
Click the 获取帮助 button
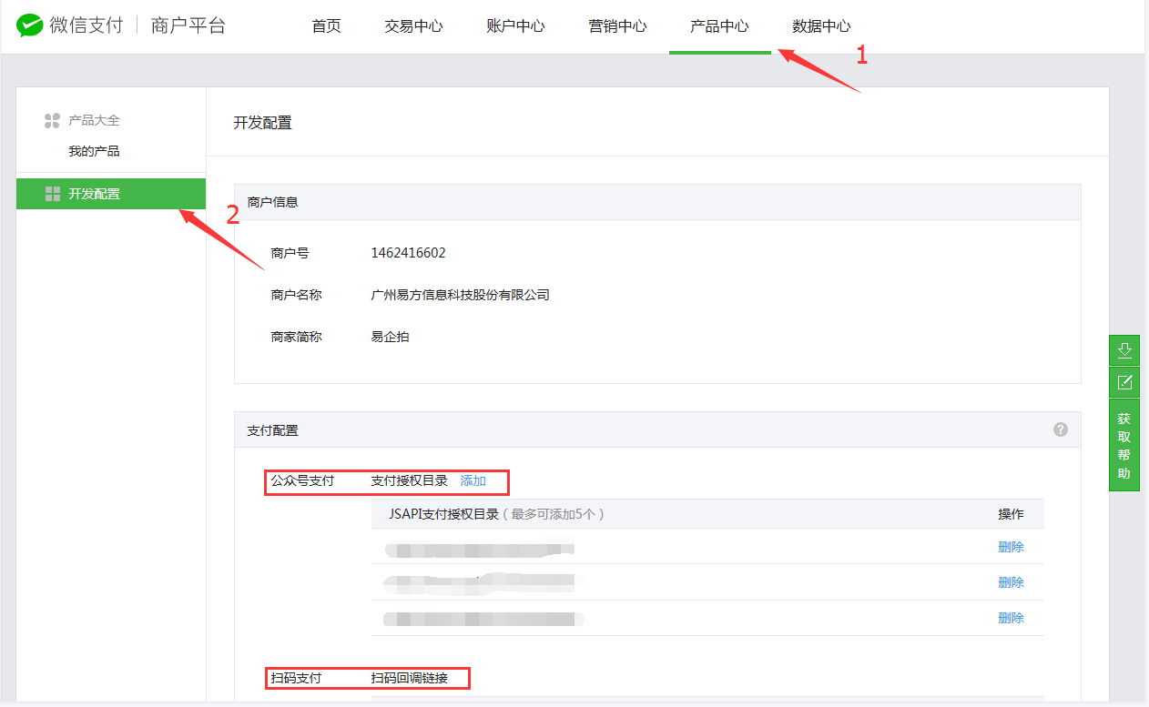tap(1124, 446)
